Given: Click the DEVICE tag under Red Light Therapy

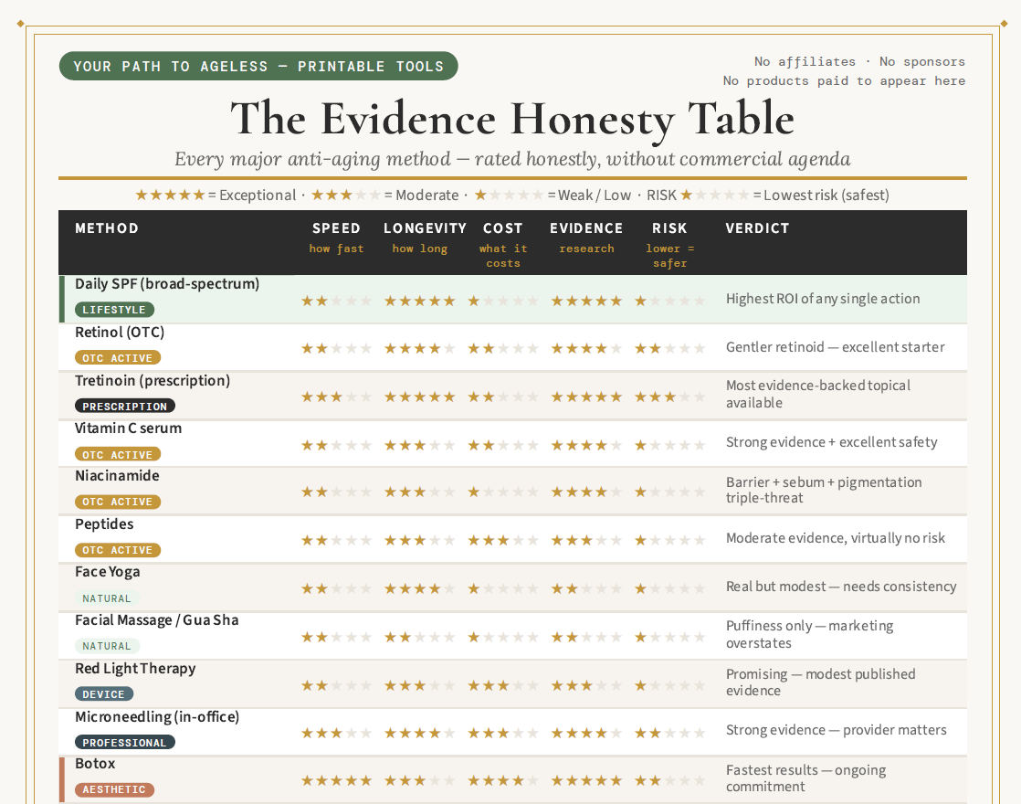Looking at the screenshot, I should (103, 693).
